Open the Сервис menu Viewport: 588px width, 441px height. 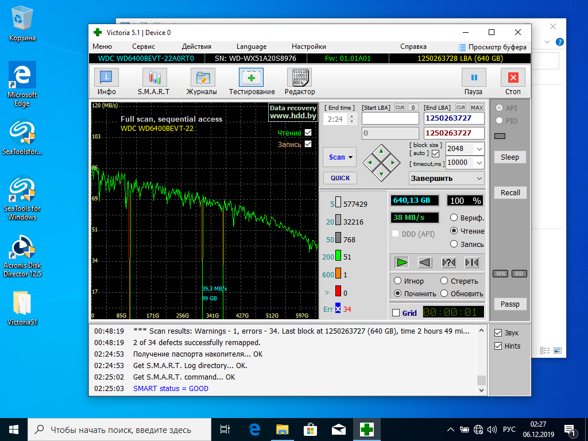(x=143, y=47)
